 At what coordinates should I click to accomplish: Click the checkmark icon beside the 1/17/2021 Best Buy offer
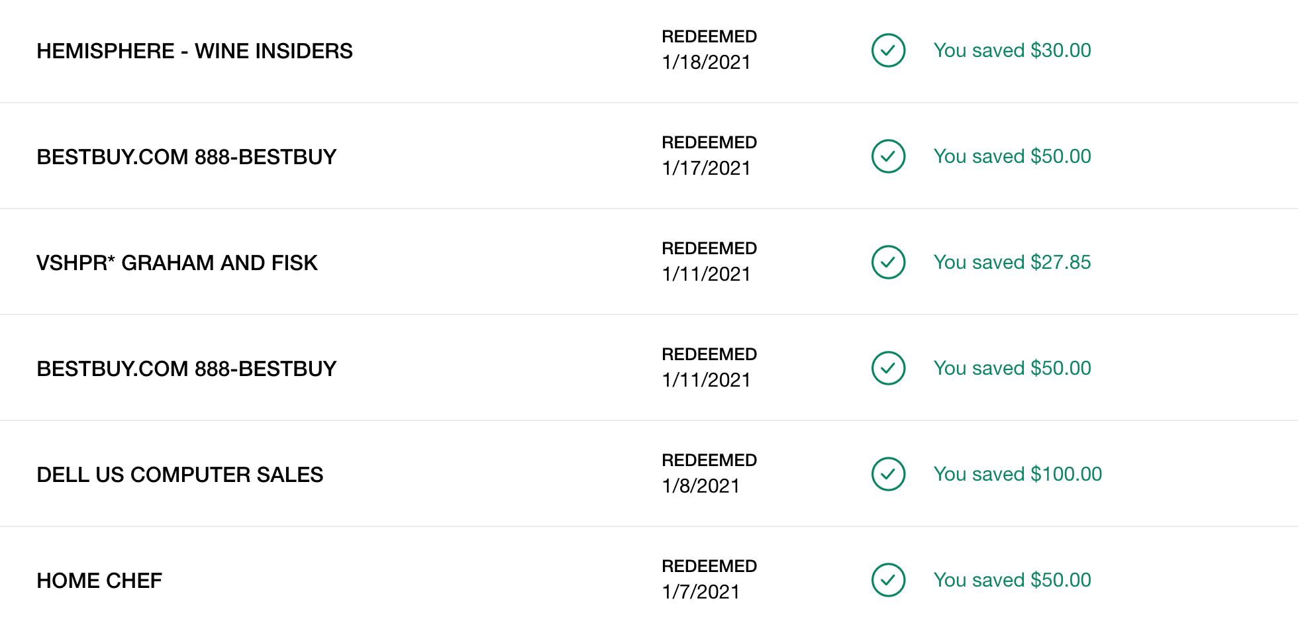pyautogui.click(x=888, y=156)
